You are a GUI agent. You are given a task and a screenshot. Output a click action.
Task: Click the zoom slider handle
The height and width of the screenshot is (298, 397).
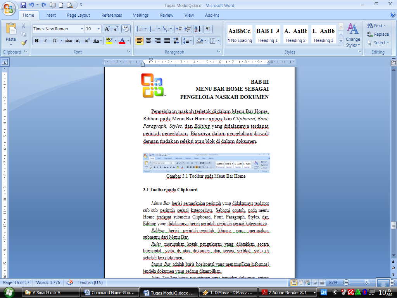tap(367, 282)
